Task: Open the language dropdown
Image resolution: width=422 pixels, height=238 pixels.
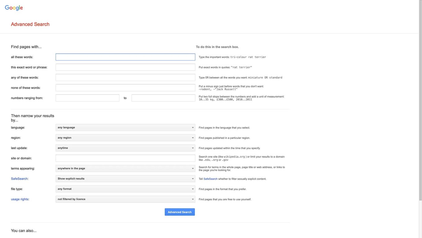Action: point(125,127)
